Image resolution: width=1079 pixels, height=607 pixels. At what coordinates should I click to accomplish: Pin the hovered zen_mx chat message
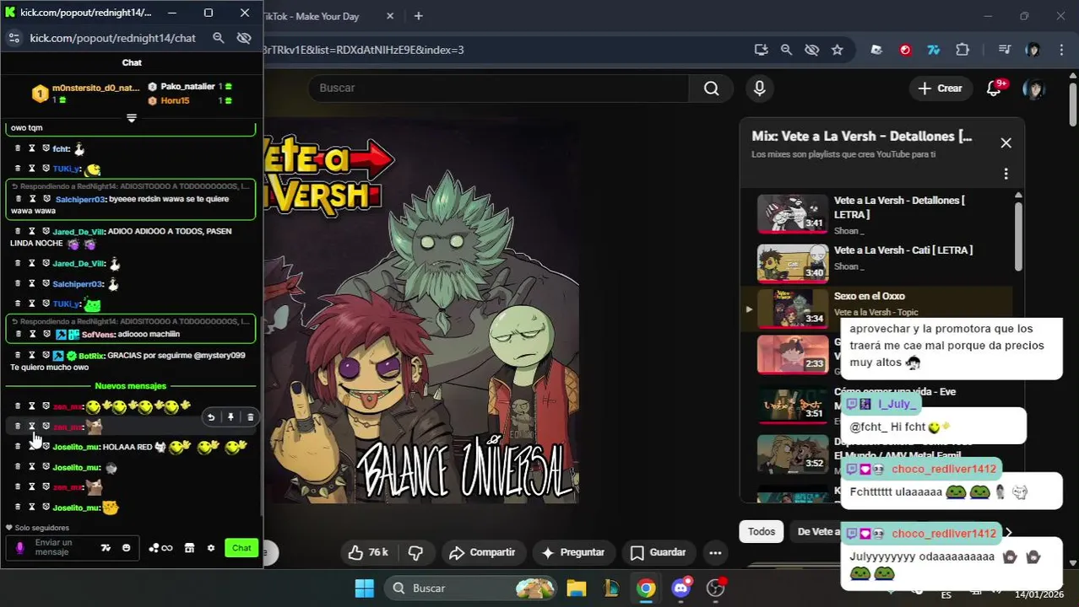click(230, 416)
